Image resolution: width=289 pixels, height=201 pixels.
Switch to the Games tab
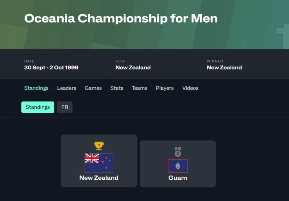pos(93,88)
